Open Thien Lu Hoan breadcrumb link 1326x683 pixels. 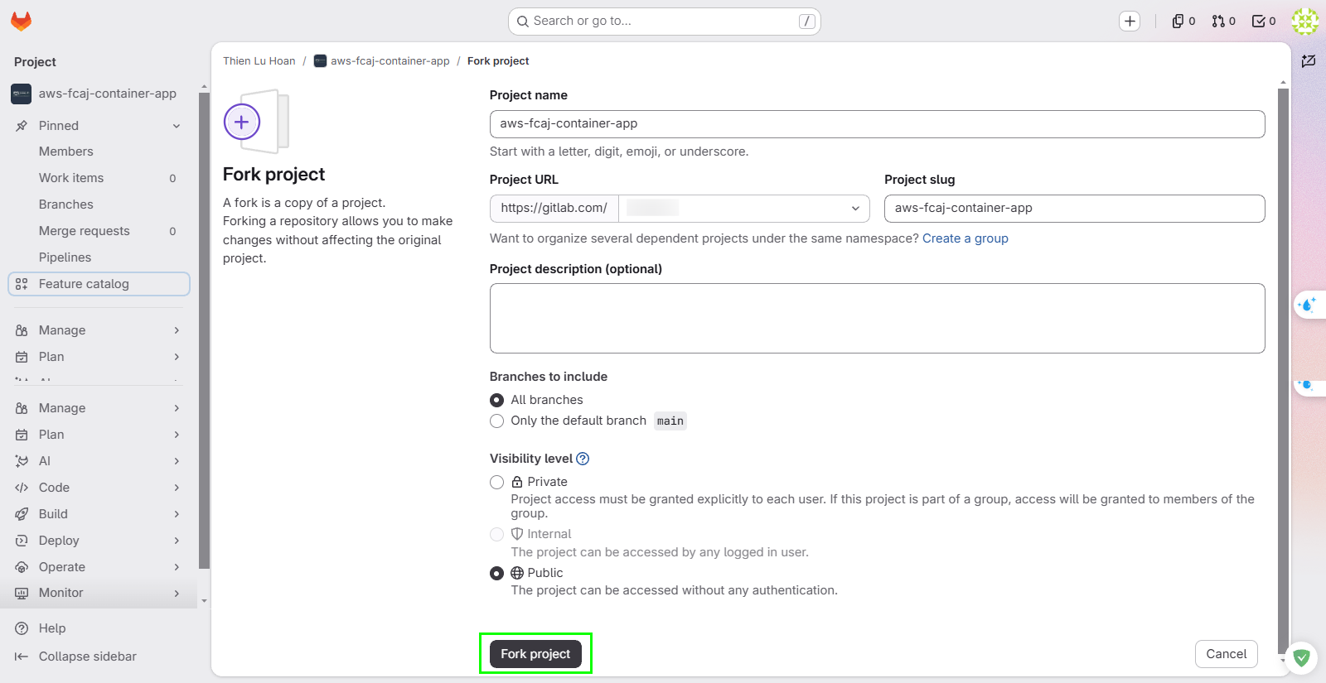(x=259, y=61)
